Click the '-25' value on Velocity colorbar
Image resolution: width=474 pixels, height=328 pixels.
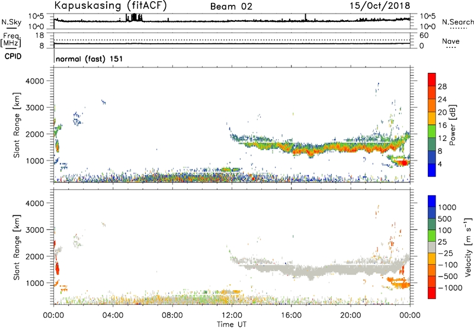446,253
